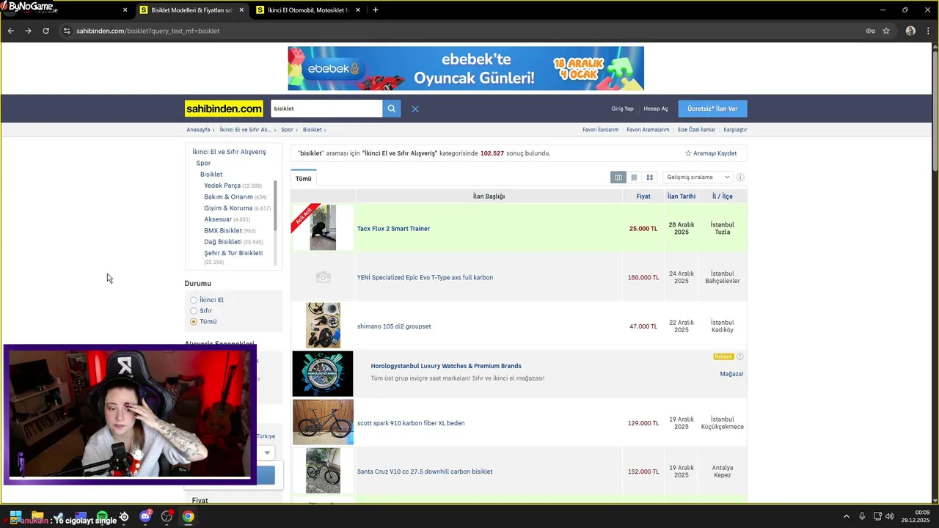Open a new browser tab
Screen dimensions: 939x528
(376, 10)
